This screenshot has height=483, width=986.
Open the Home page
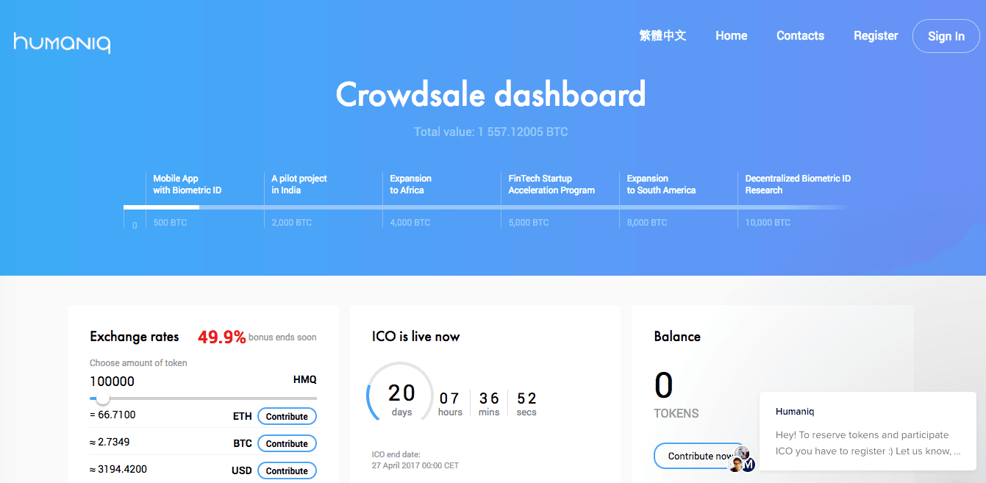click(731, 35)
